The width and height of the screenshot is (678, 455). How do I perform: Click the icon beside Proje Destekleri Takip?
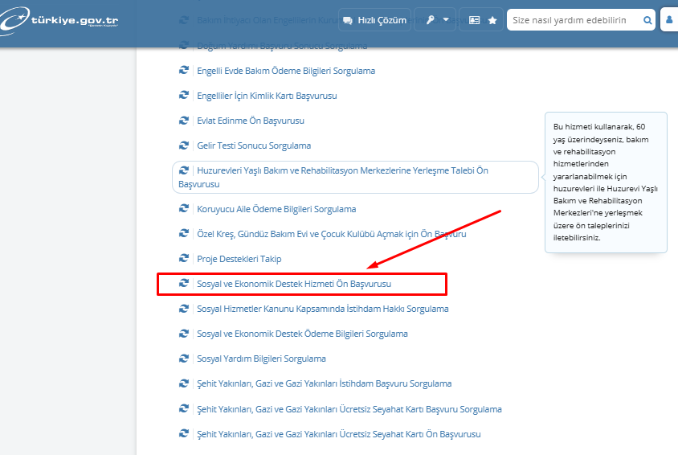click(x=184, y=259)
